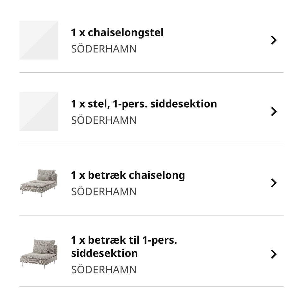The image size is (303, 304).
Task: Click the chaiselongstel placeholder image
Action: click(39, 40)
